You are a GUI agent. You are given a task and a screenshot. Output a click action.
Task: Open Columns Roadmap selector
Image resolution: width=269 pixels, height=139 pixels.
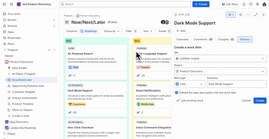point(82,31)
